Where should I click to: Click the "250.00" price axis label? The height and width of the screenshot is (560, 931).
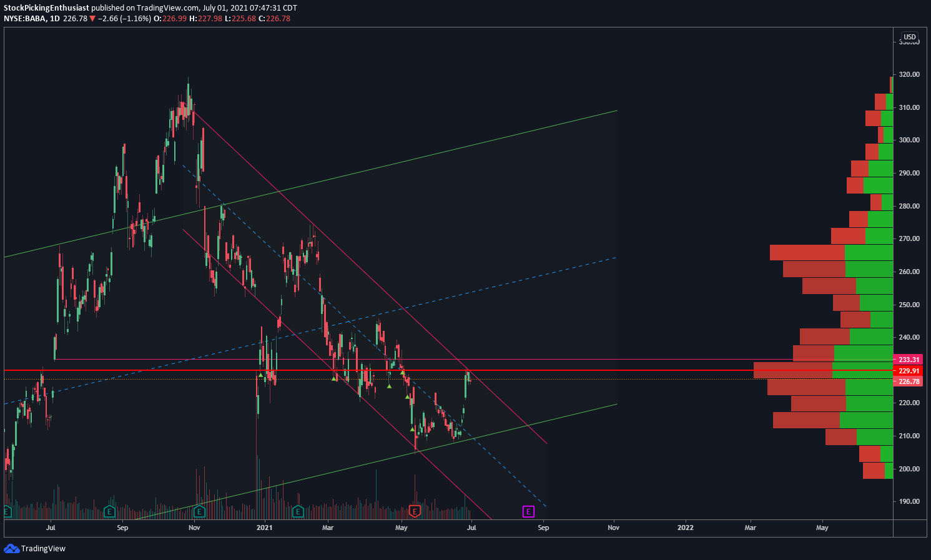[x=909, y=305]
